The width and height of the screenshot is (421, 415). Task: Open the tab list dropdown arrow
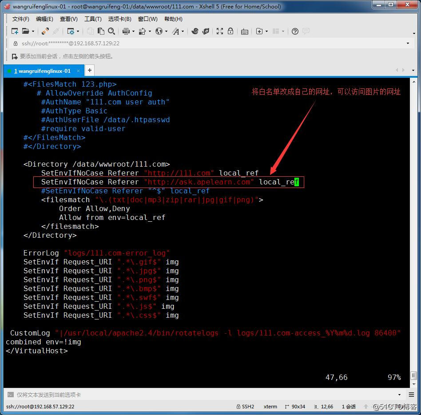413,70
